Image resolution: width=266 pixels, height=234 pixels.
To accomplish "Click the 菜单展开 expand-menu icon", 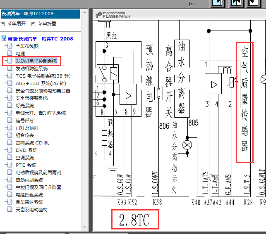I will [x=3, y=24].
